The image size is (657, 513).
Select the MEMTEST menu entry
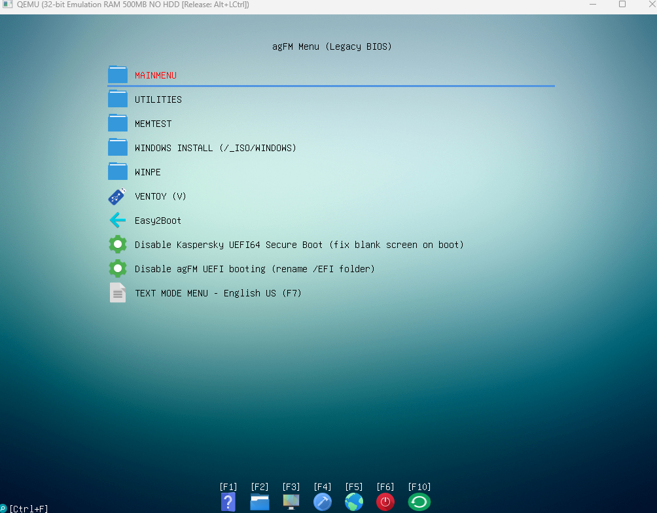pos(153,124)
